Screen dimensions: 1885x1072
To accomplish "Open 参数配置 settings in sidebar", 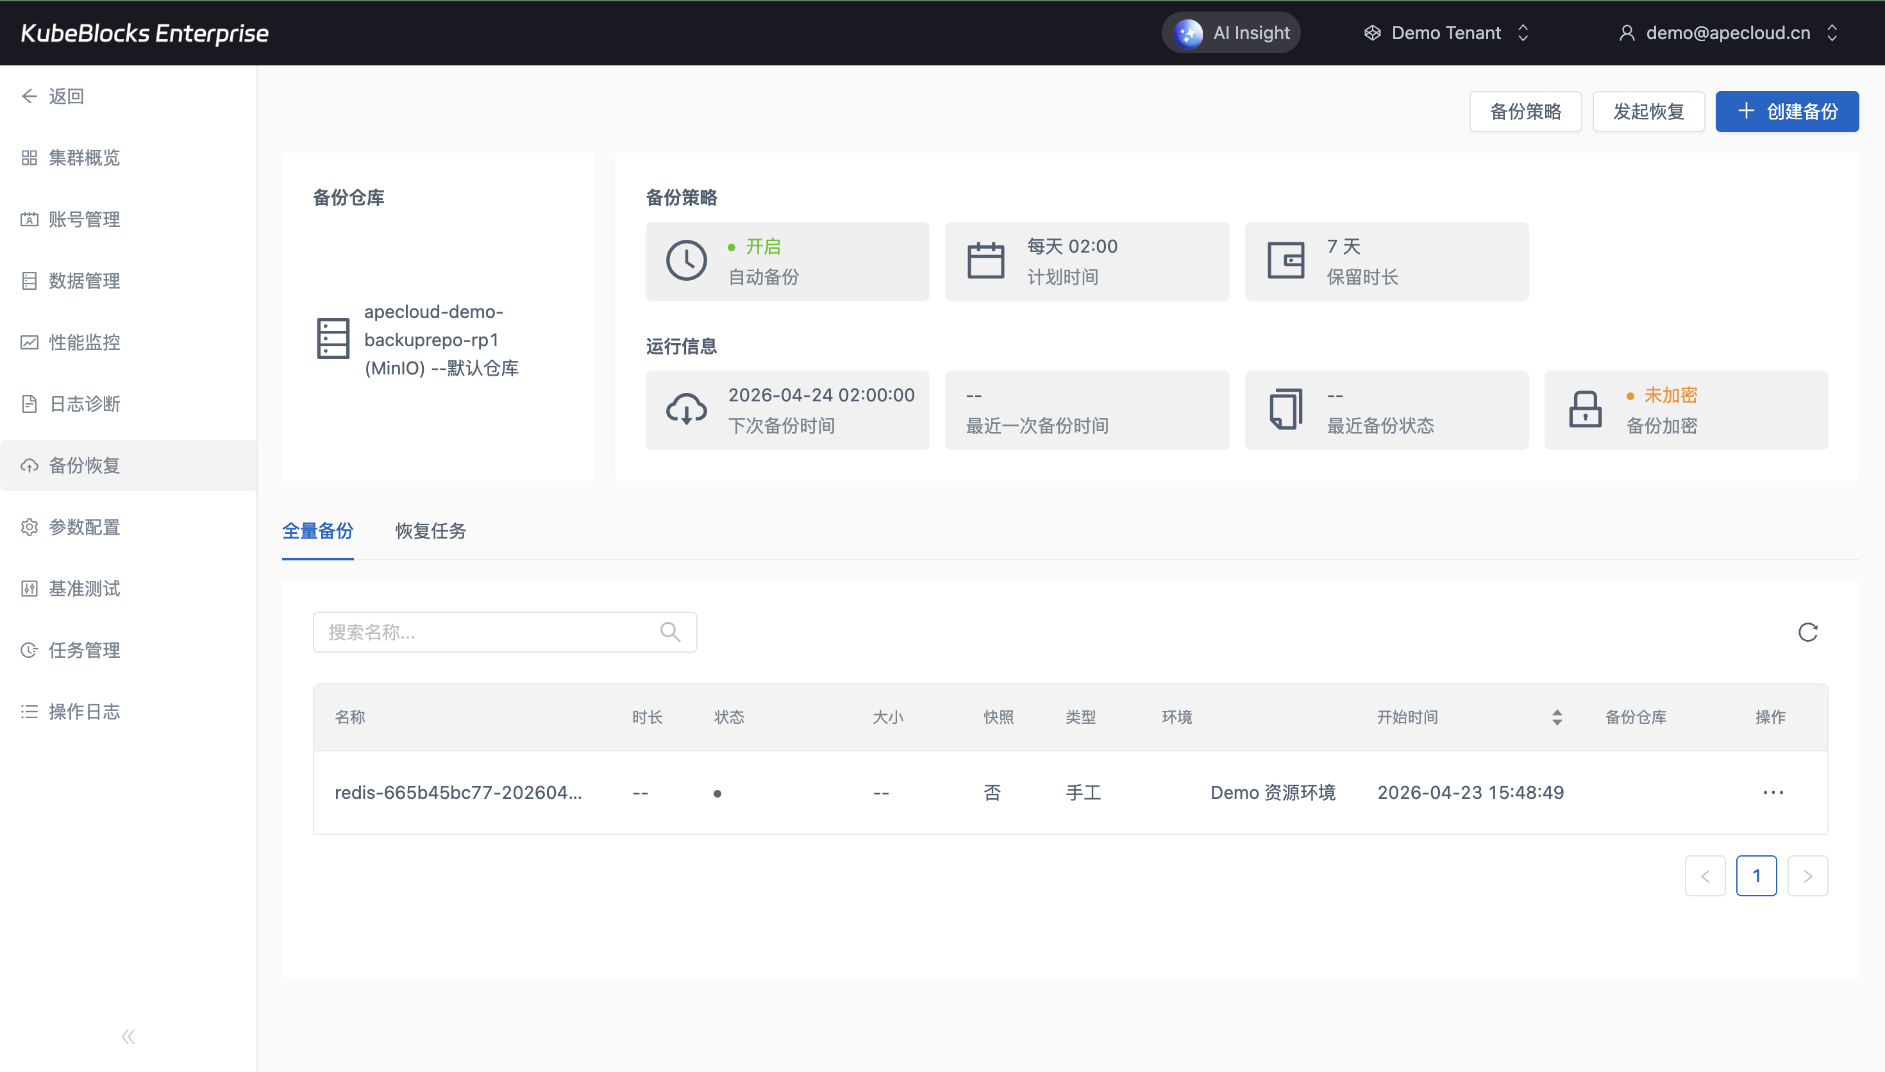I will [84, 527].
